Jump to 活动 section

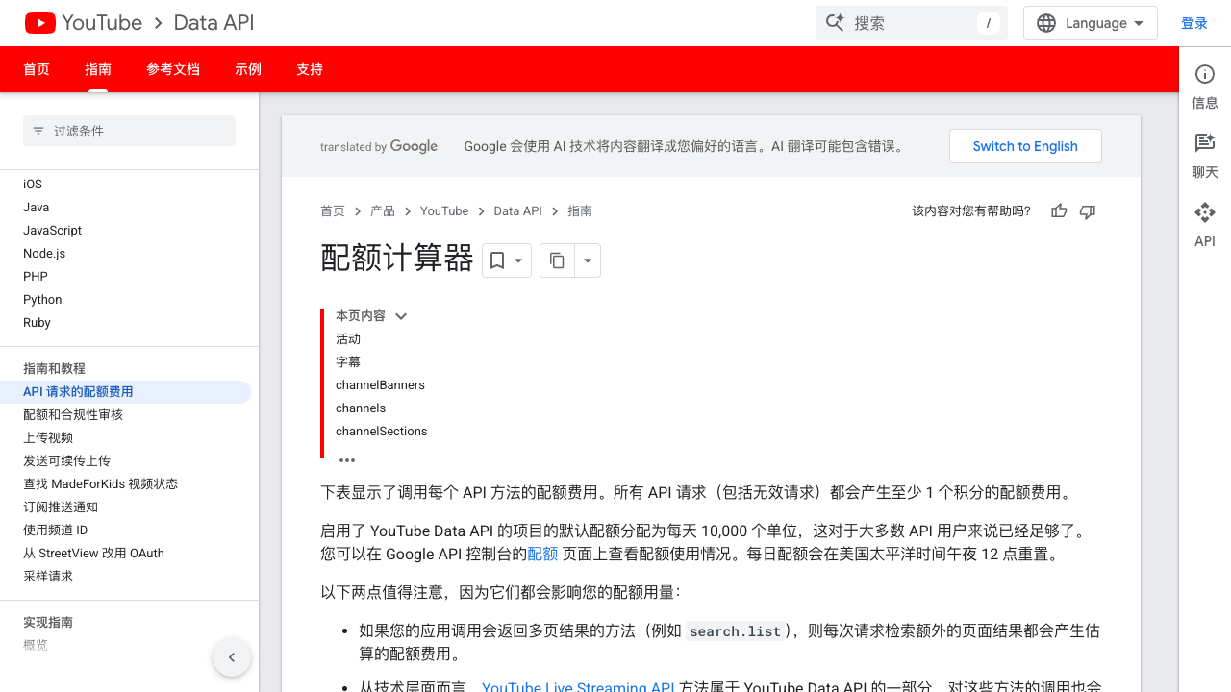pos(348,339)
